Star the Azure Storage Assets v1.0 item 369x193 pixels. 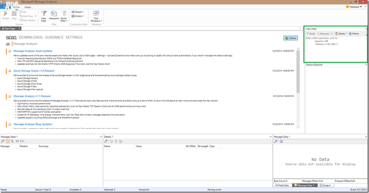(10, 71)
